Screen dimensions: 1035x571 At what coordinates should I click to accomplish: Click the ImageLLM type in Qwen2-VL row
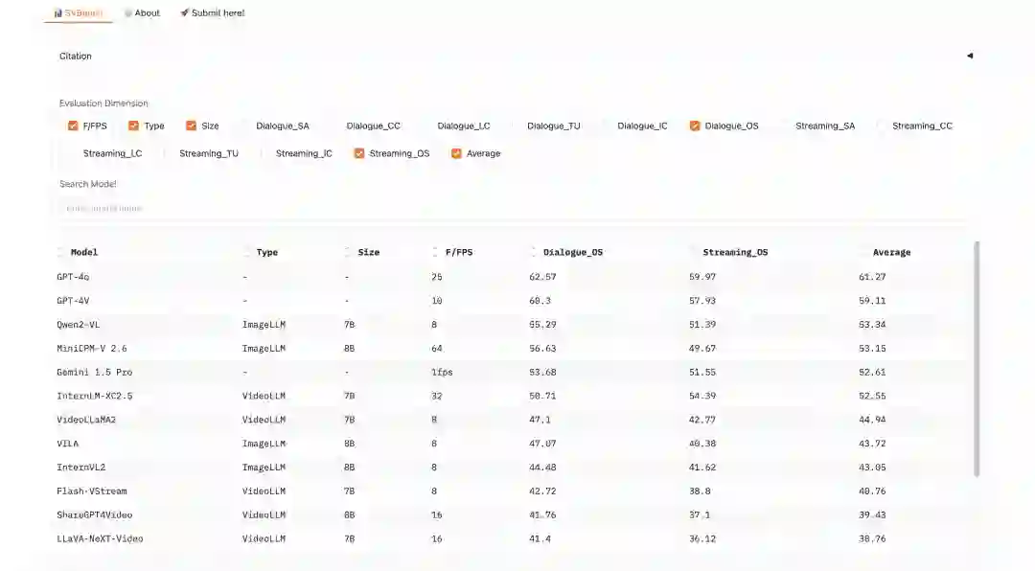point(264,324)
